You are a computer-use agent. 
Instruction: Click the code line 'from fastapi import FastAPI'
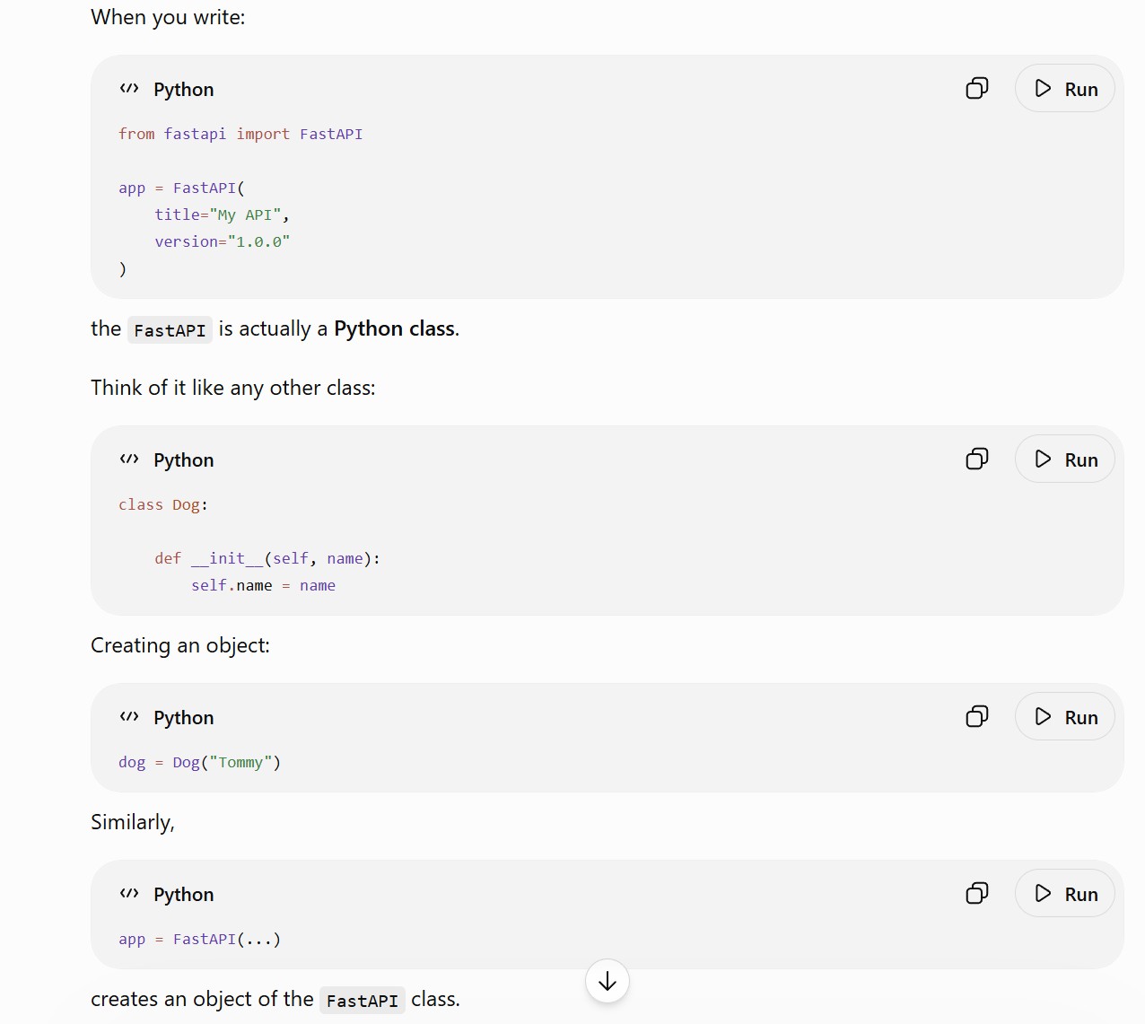coord(240,134)
